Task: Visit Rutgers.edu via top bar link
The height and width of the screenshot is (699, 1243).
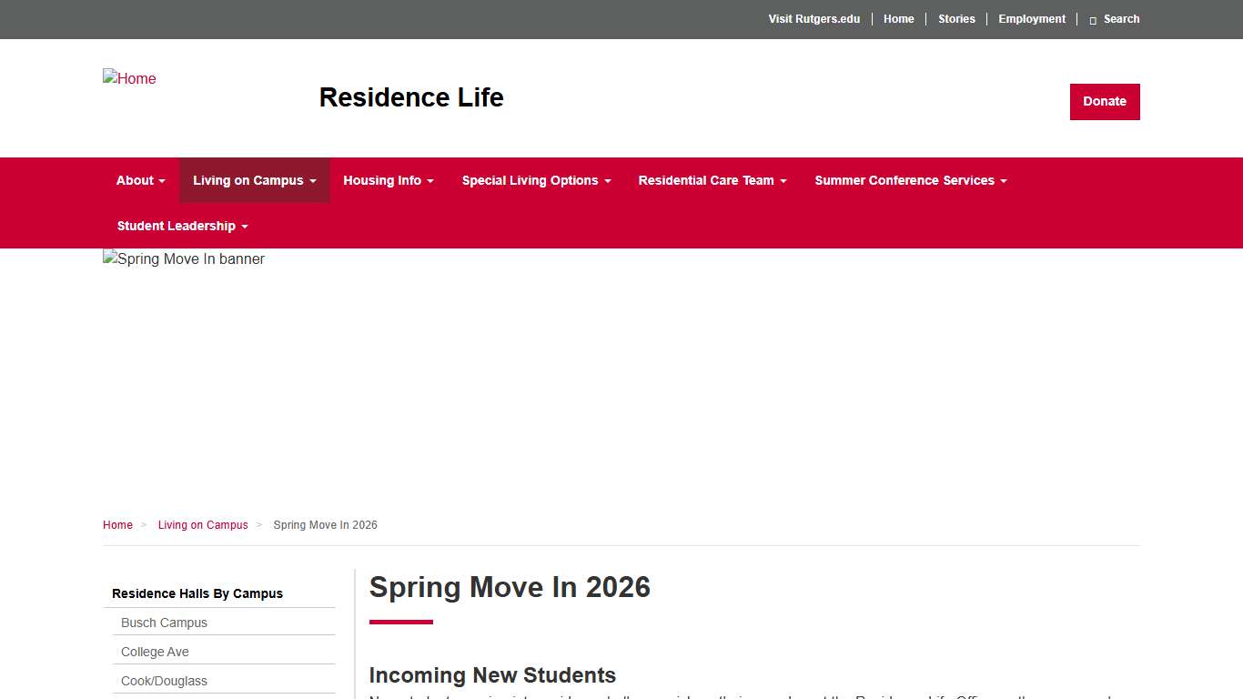Action: [814, 19]
